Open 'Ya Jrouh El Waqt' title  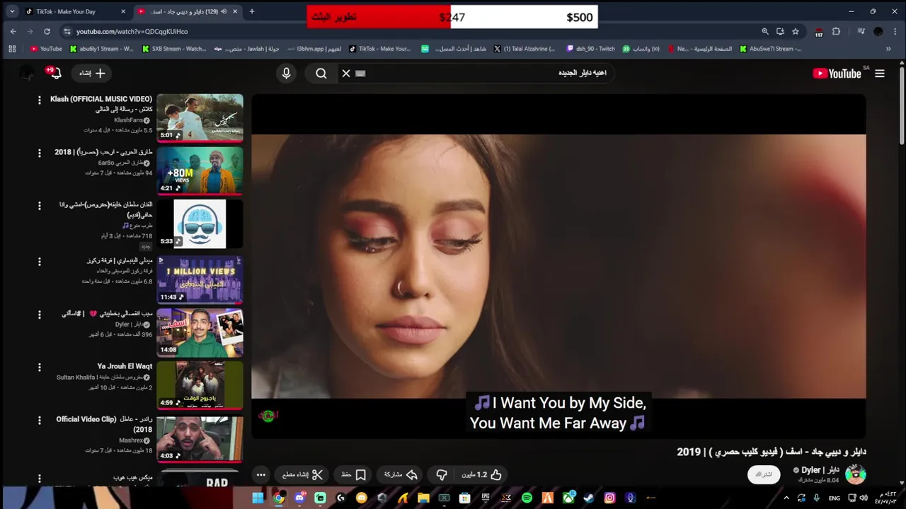[125, 366]
